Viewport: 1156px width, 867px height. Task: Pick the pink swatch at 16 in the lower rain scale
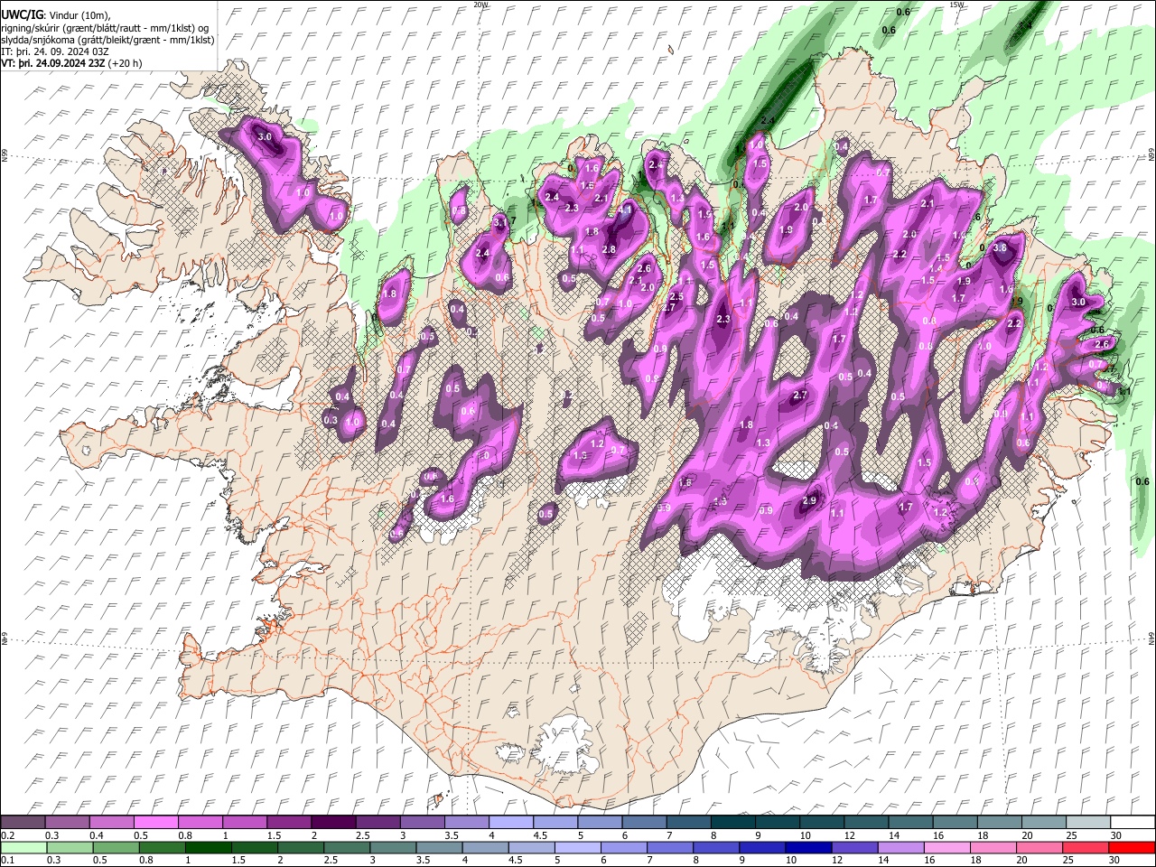click(x=946, y=848)
